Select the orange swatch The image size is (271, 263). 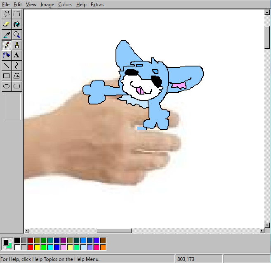(x=103, y=247)
